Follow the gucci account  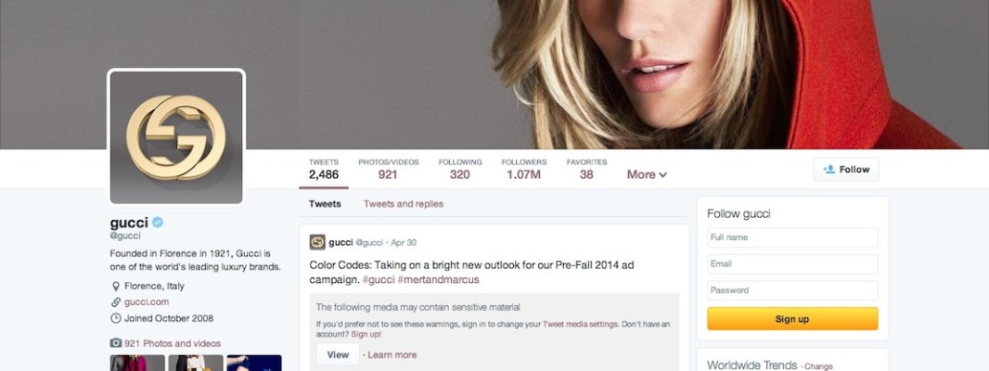(x=846, y=169)
